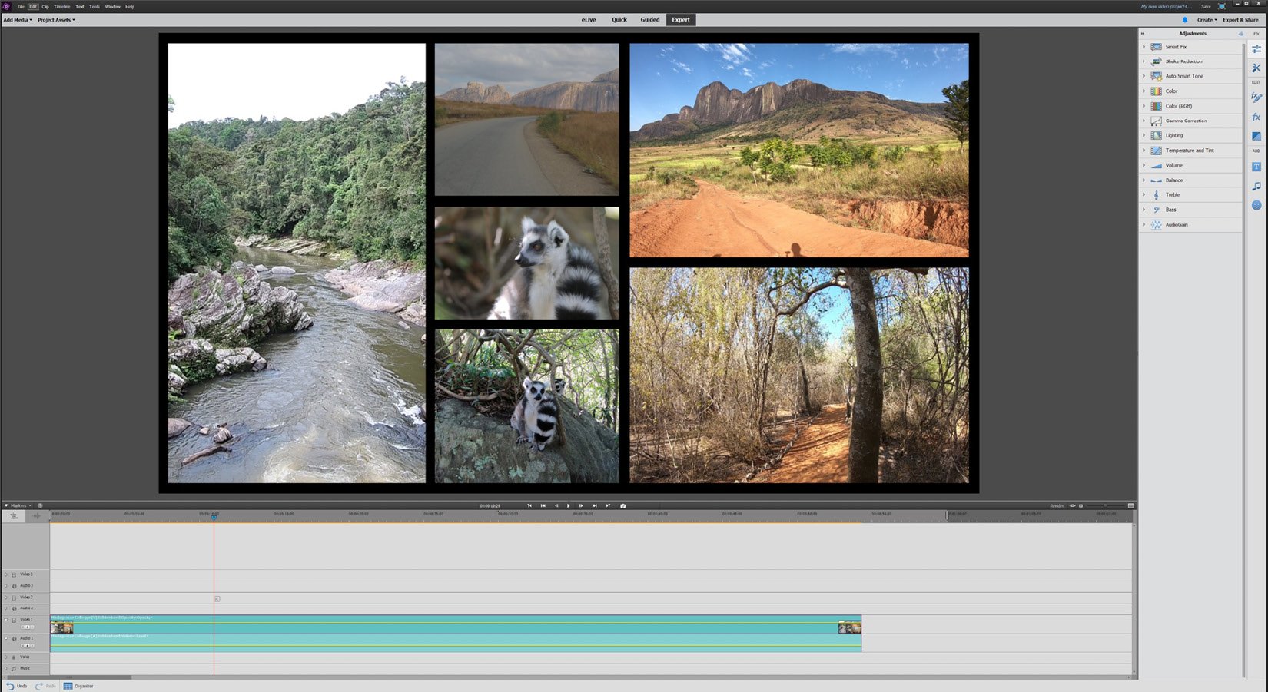The width and height of the screenshot is (1268, 692).
Task: Click the Adjustments panel pin icon
Action: tap(1240, 34)
